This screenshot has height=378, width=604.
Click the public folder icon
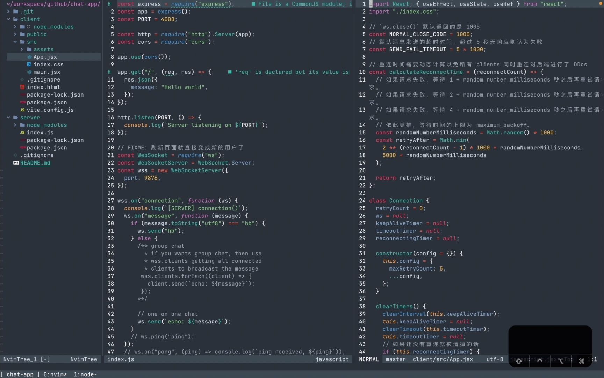pos(22,34)
